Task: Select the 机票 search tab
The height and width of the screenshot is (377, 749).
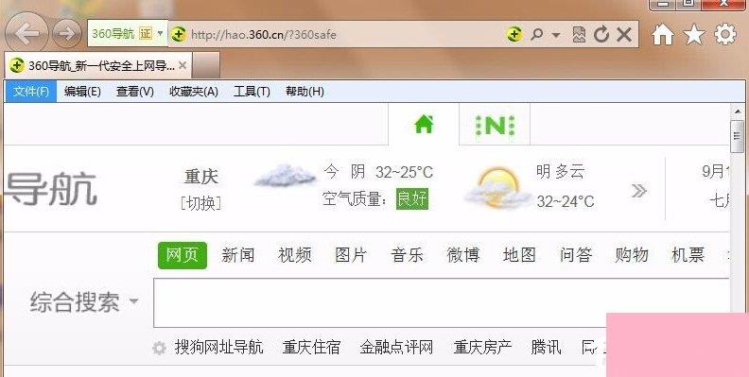Action: [x=688, y=255]
